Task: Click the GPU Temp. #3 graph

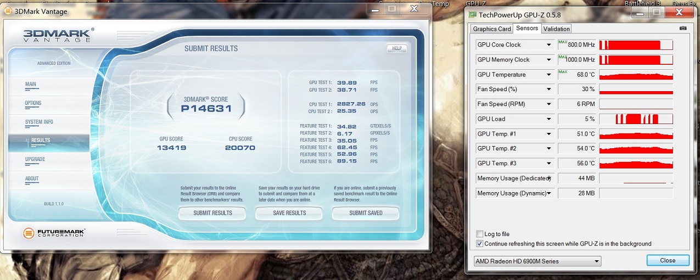Action: 636,163
